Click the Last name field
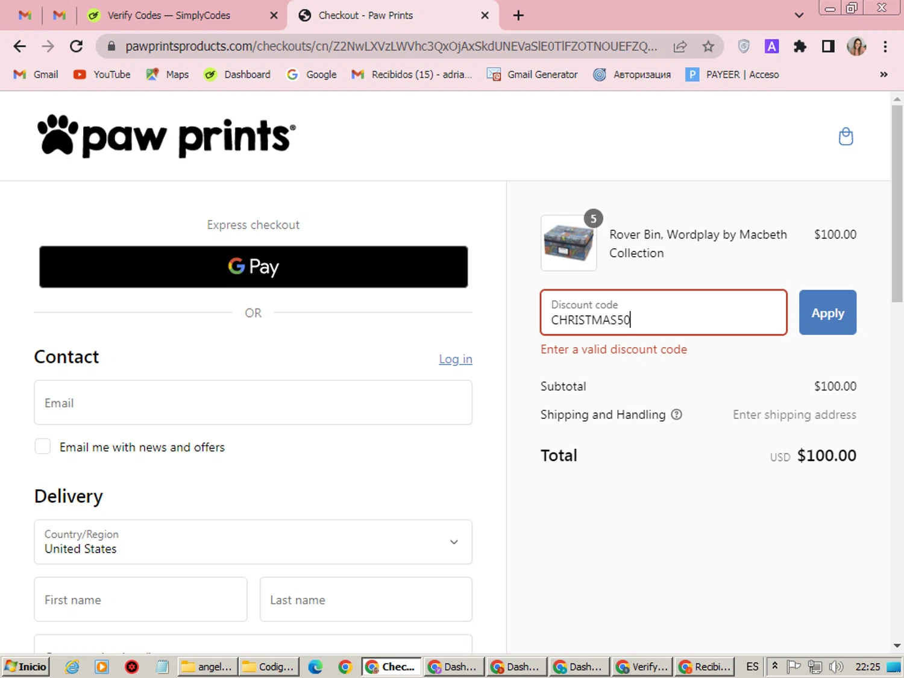This screenshot has width=904, height=678. point(366,600)
